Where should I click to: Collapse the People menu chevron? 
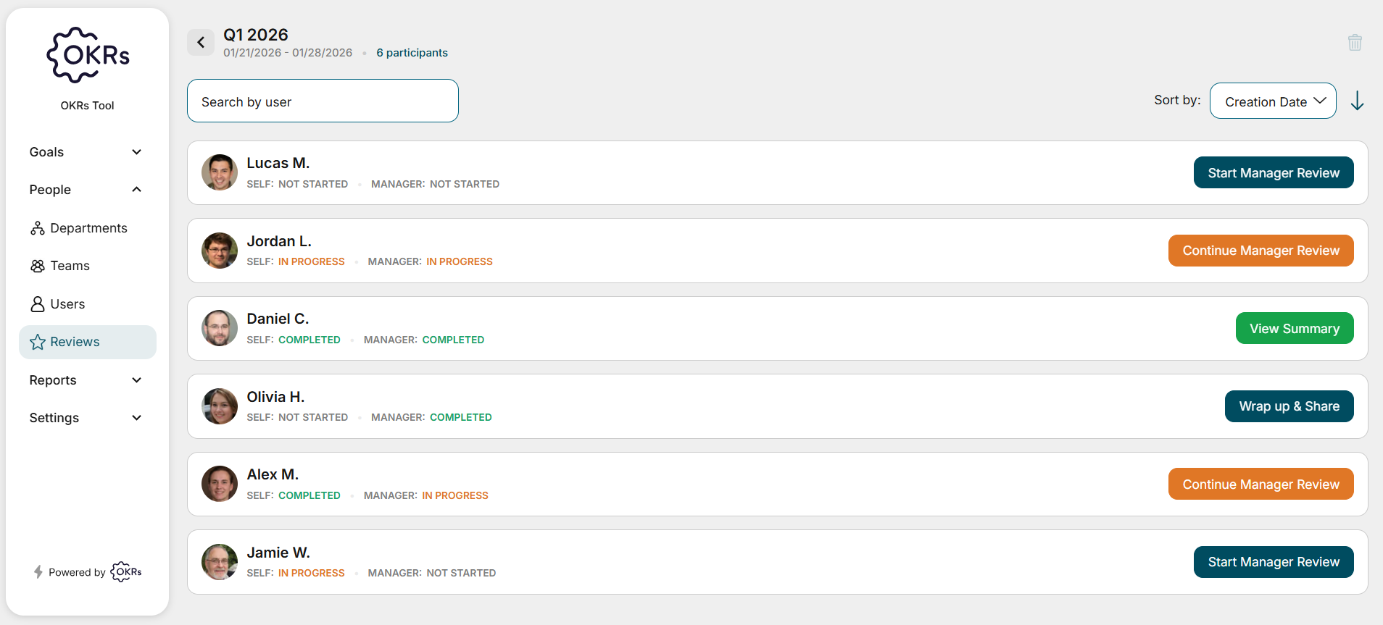[x=136, y=190]
